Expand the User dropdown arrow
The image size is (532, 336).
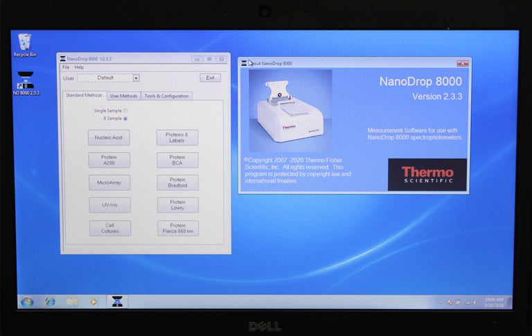point(136,78)
